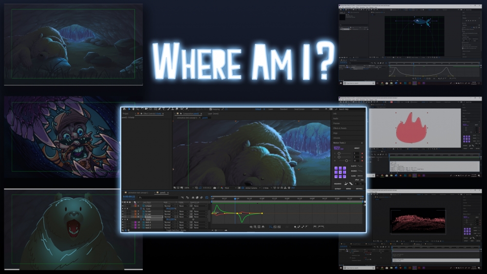The height and width of the screenshot is (274, 487).
Task: Enable the motion blur icon in the timeline header
Action: point(201,197)
